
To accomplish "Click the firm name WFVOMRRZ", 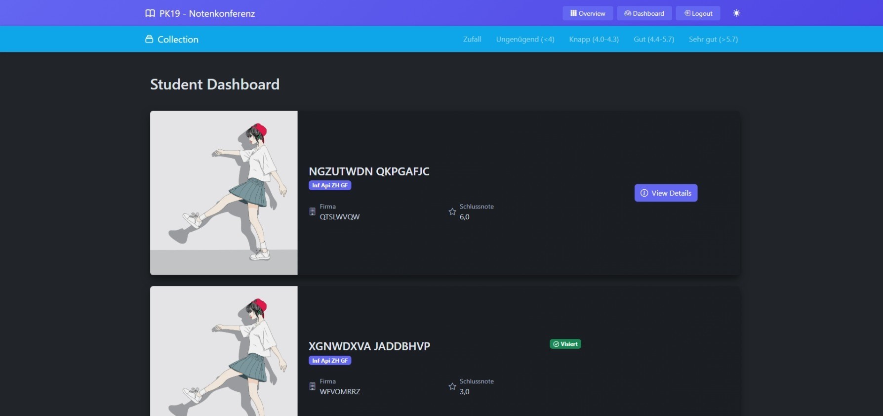I will click(x=340, y=392).
